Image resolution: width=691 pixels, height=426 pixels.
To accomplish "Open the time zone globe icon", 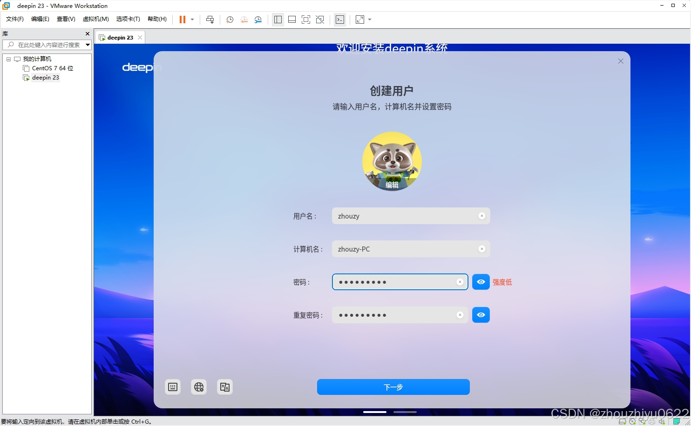I will pos(199,387).
